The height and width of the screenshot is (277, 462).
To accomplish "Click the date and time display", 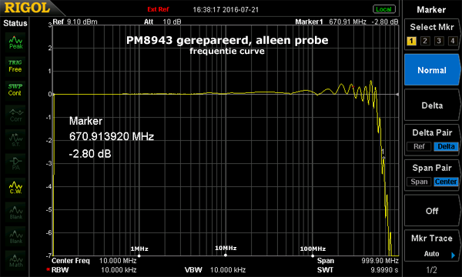I will [x=226, y=9].
